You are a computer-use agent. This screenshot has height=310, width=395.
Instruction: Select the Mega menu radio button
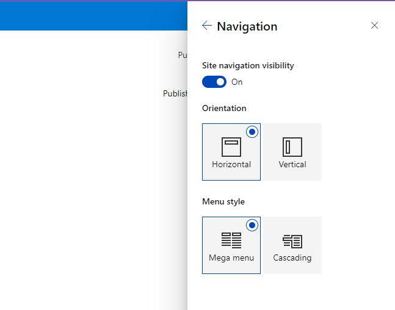(x=252, y=225)
